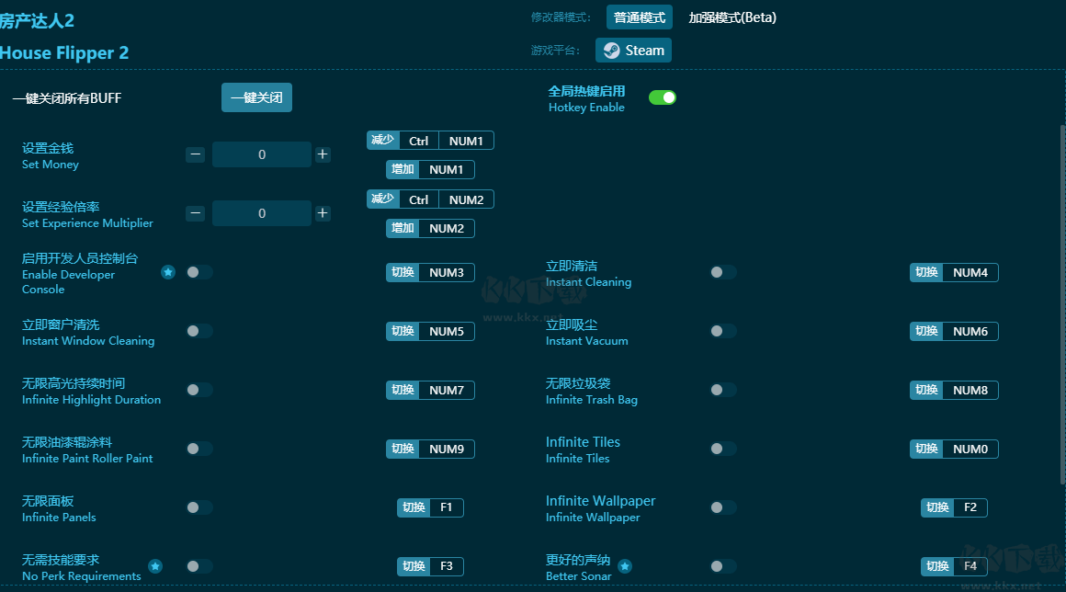Image resolution: width=1066 pixels, height=592 pixels.
Task: Click Ctrl NUM2 decrease hotkey button
Action: coord(430,199)
